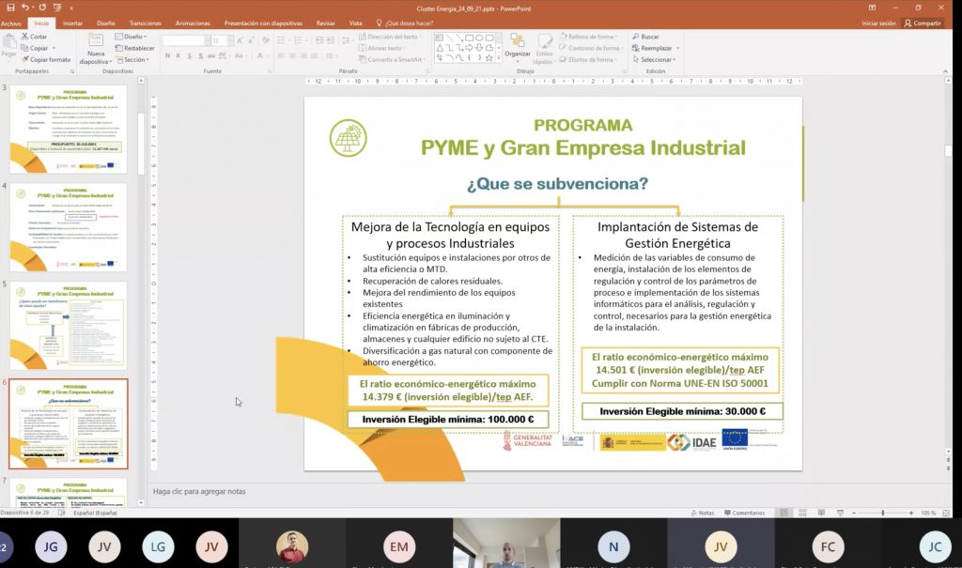Image resolution: width=962 pixels, height=568 pixels.
Task: Click the 105 % zoom level
Action: coord(927,513)
